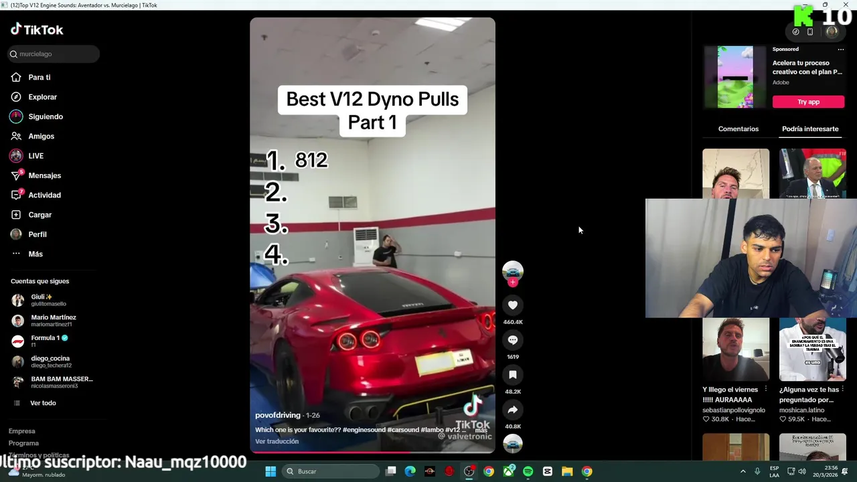
Task: Open the TikTok coin icon in top bar
Action: click(795, 31)
